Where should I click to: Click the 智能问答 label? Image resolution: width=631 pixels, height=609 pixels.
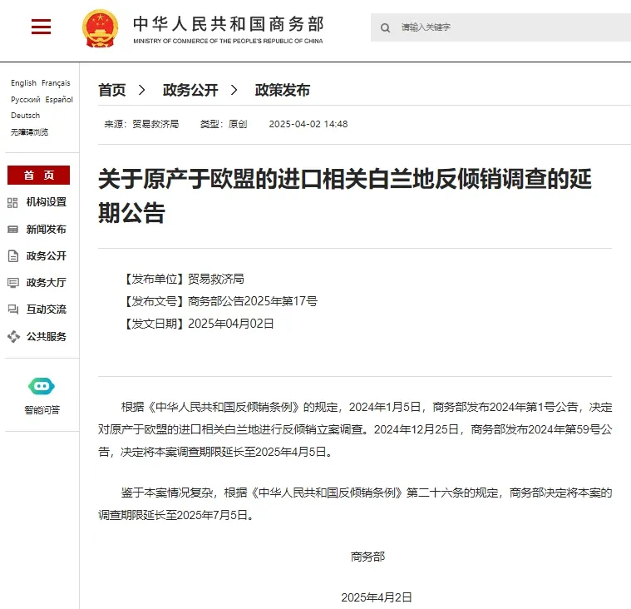(42, 410)
